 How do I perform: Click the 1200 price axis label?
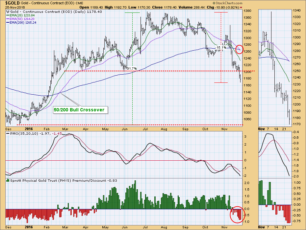click(247, 72)
